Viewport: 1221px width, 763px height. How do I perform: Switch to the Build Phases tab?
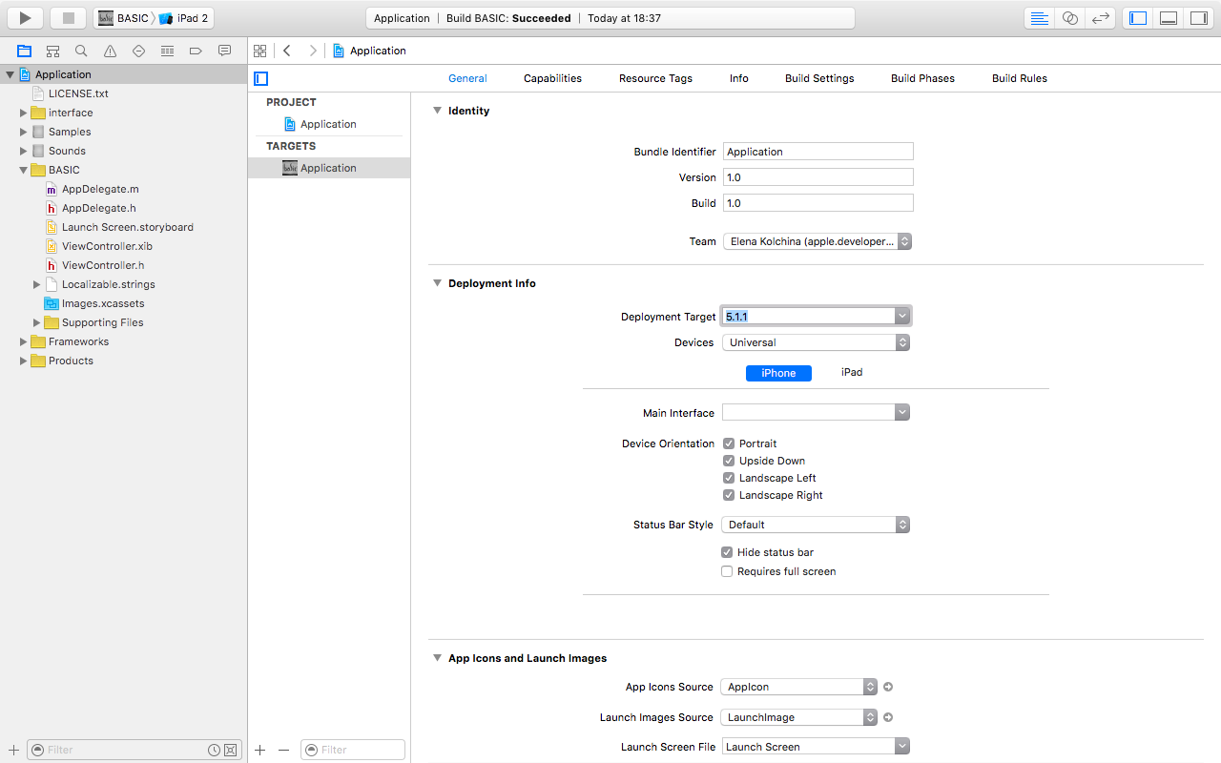pos(922,78)
